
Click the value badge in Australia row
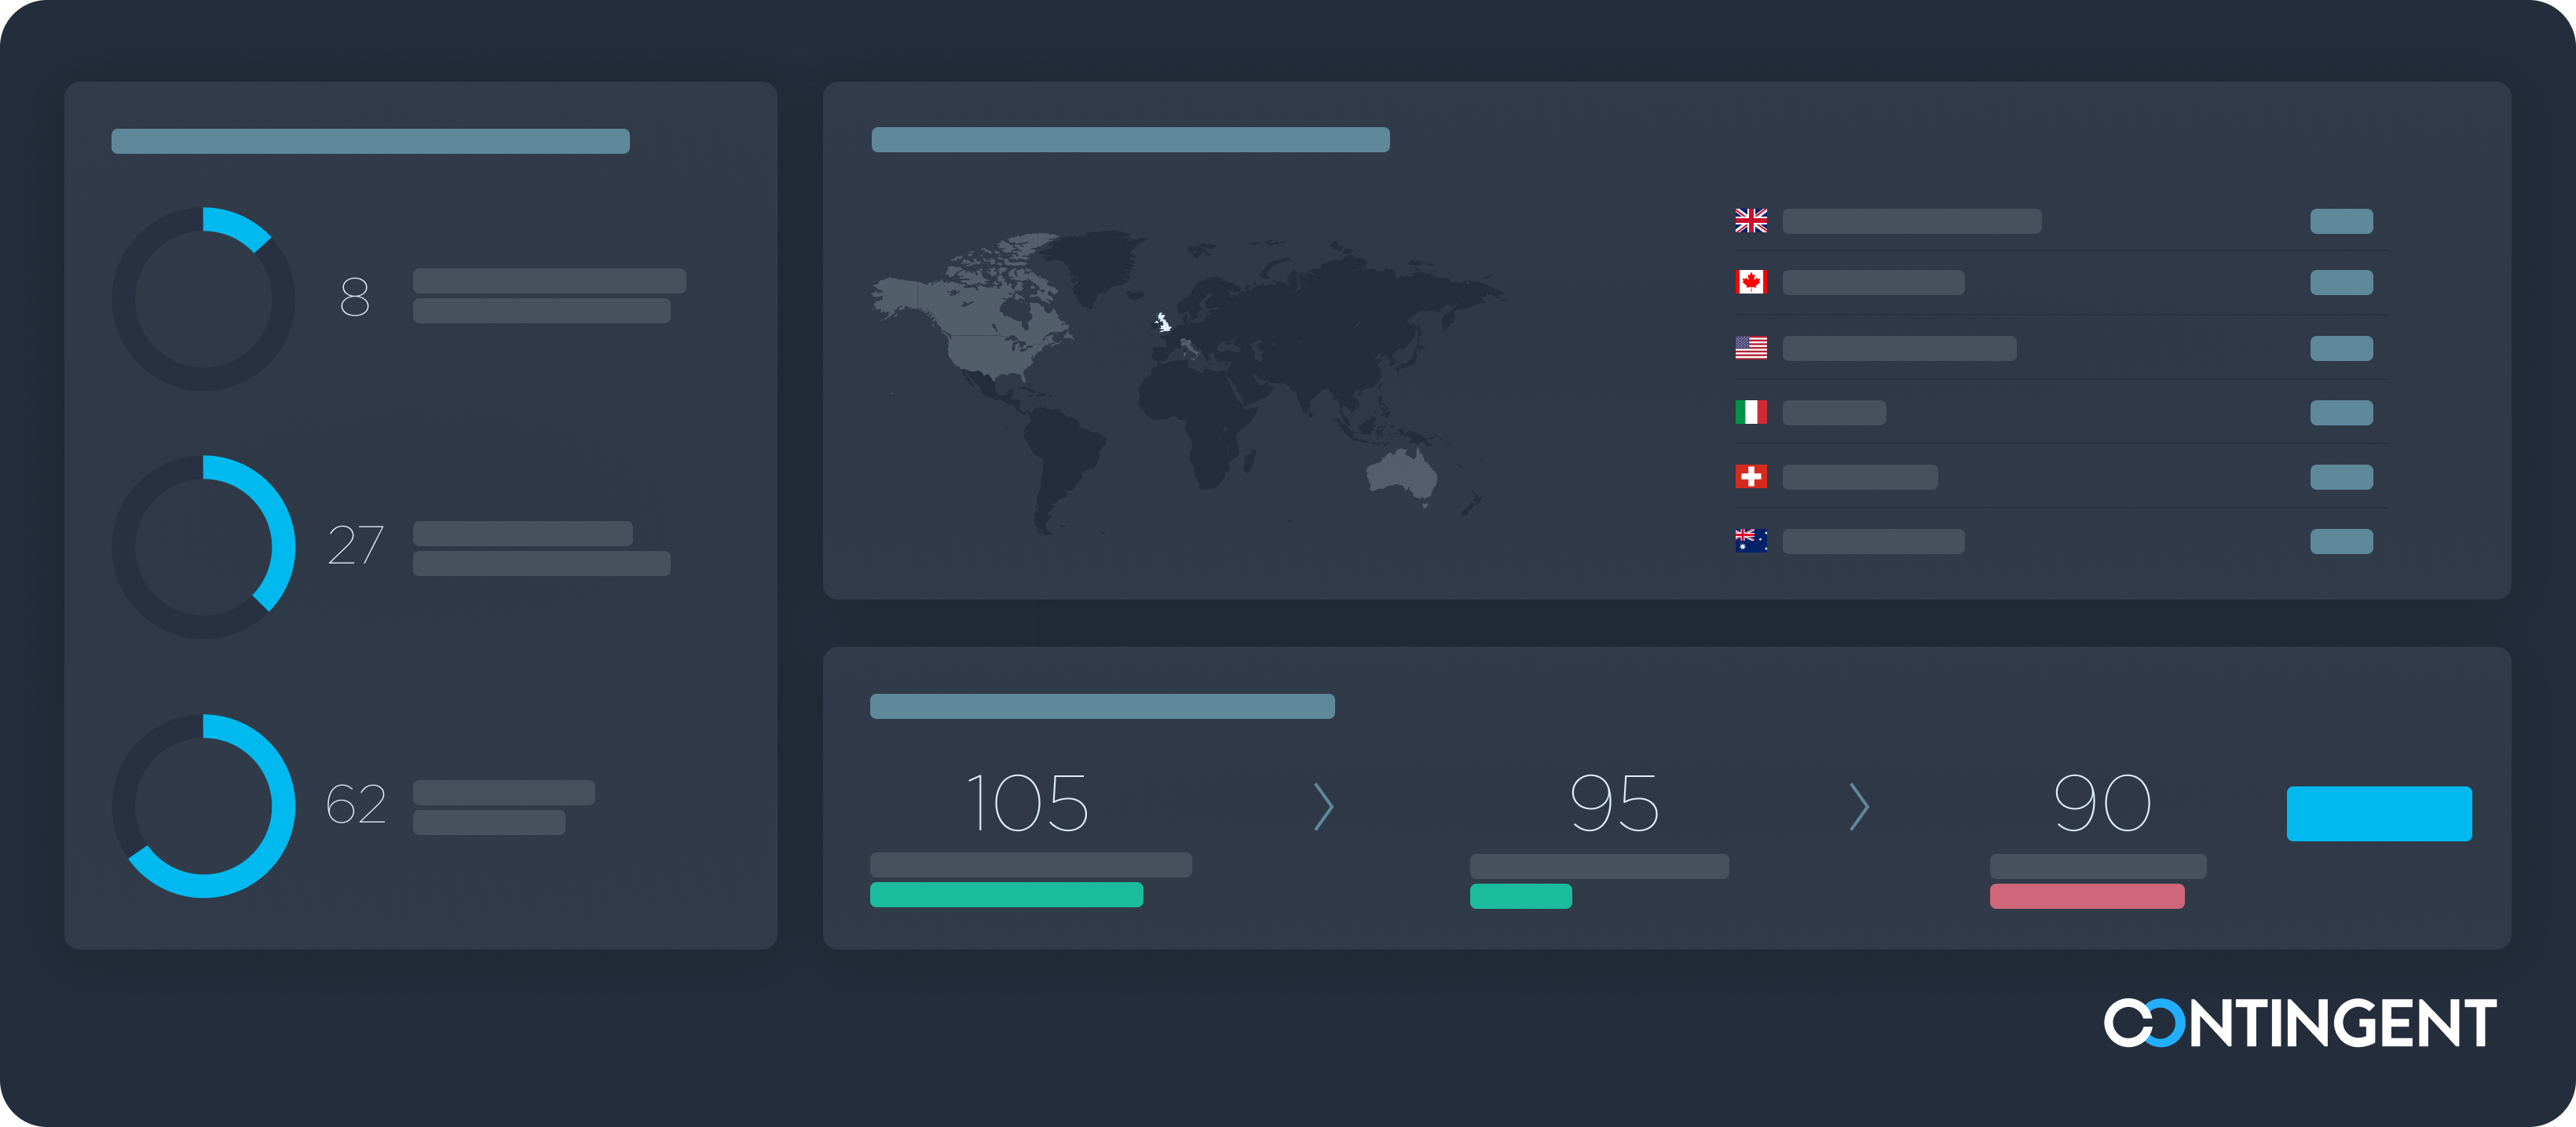click(2341, 542)
